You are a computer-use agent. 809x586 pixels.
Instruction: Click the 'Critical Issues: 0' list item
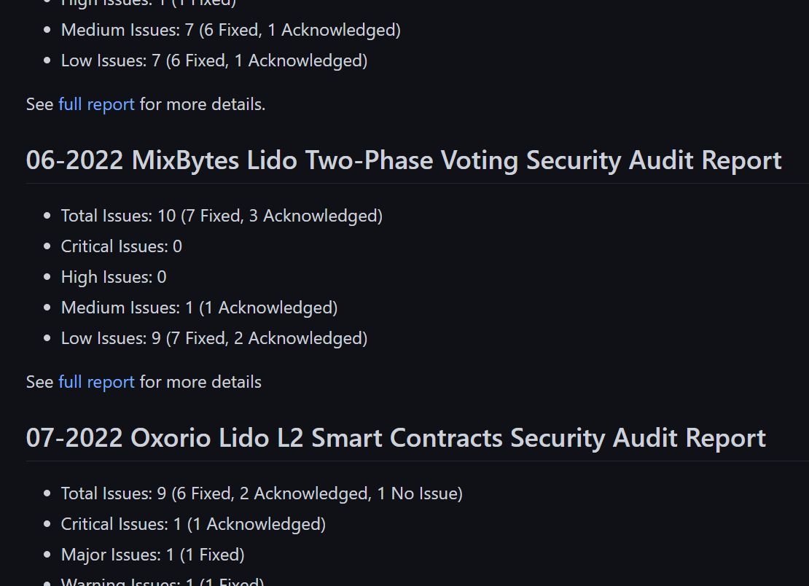121,246
